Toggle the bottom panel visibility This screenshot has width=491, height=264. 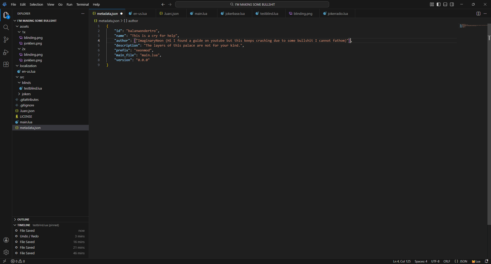(x=445, y=4)
